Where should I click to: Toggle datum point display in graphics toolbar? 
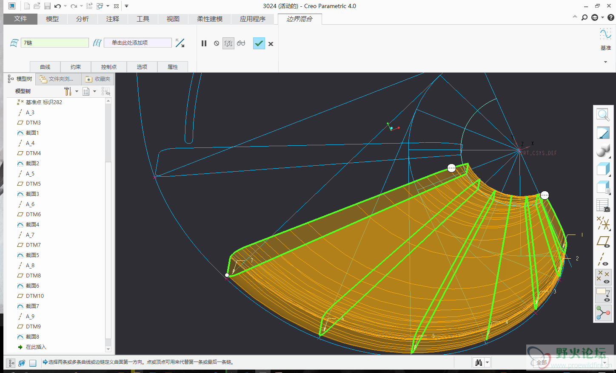pyautogui.click(x=603, y=277)
